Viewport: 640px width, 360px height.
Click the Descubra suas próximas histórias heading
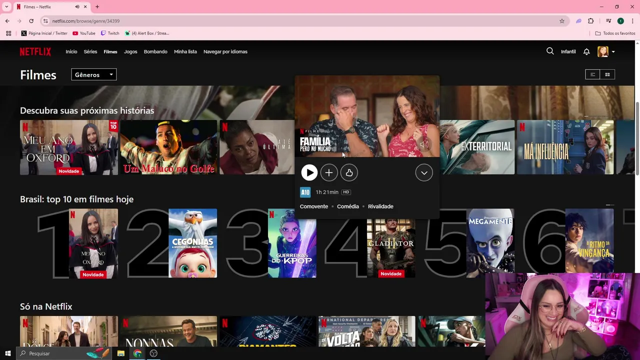tap(87, 110)
